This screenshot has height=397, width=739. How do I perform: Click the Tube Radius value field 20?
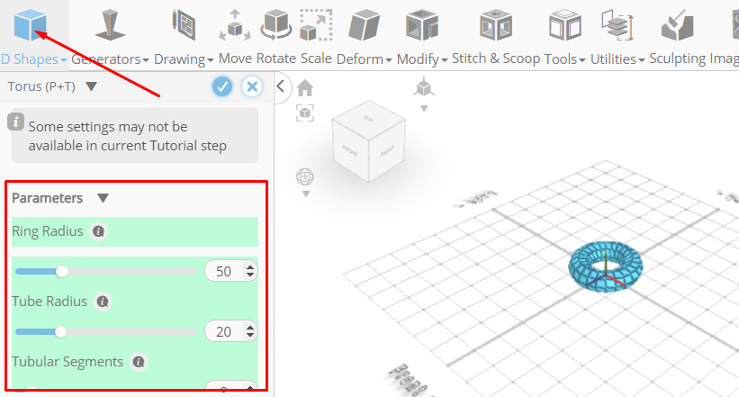click(x=224, y=332)
